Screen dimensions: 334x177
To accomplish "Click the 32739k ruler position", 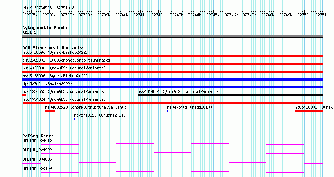I will point(104,15).
